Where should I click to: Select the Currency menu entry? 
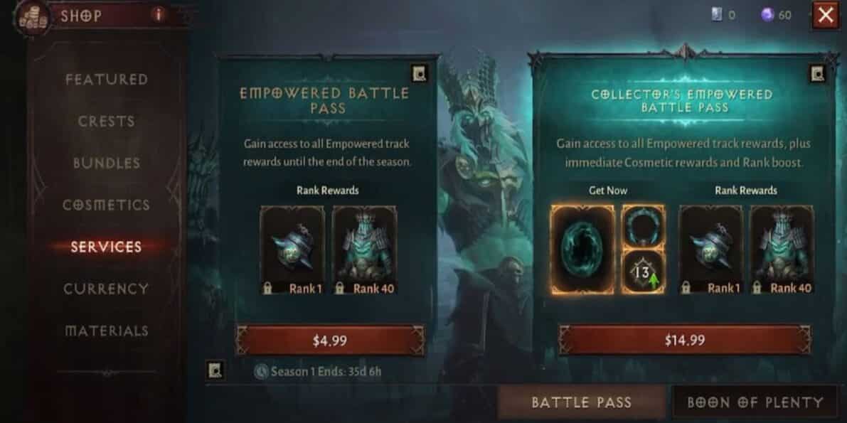tap(106, 289)
